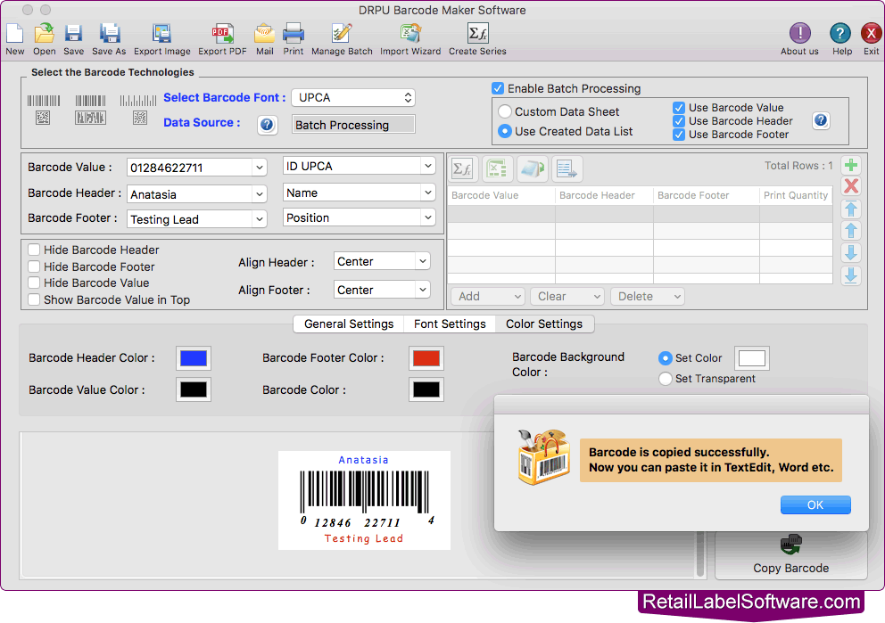Click the move row to bottom arrow icon
The image size is (885, 623).
click(x=851, y=275)
